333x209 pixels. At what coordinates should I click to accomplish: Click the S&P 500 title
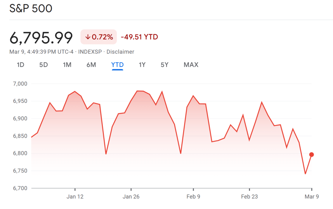click(31, 8)
